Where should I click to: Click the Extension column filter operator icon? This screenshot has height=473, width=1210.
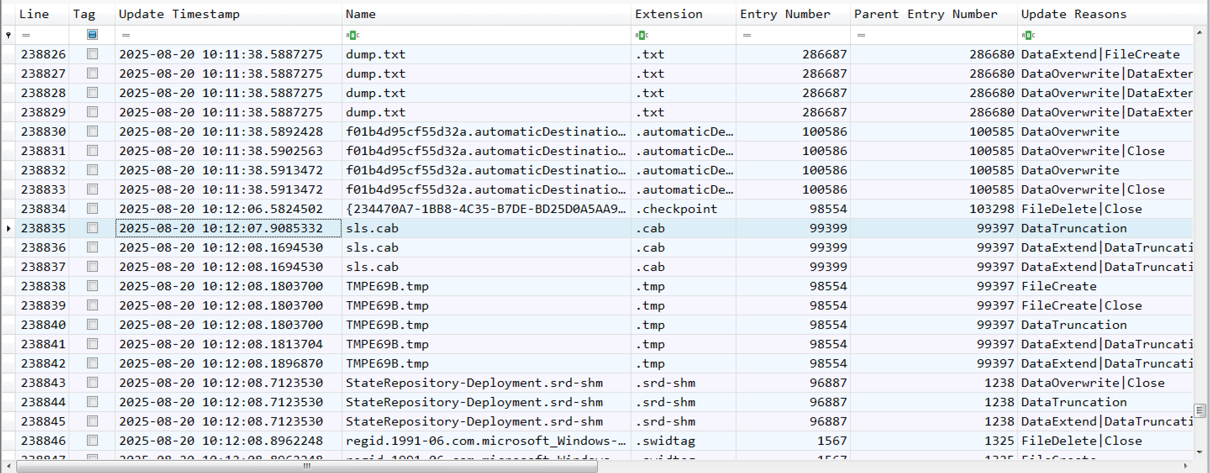[x=642, y=35]
